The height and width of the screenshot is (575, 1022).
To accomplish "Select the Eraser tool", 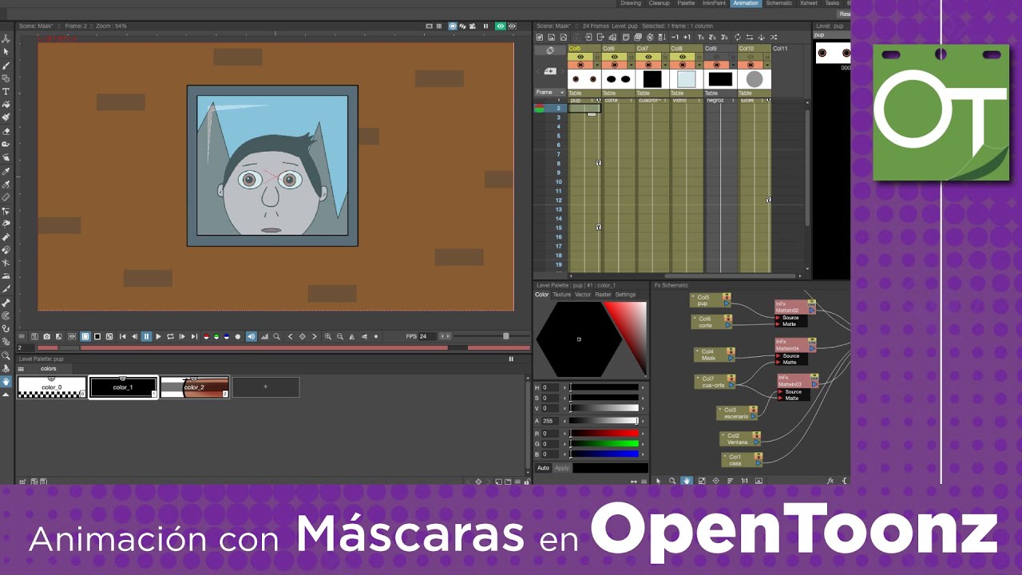I will tap(6, 130).
